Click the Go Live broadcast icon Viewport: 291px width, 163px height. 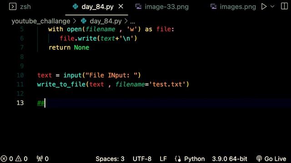click(259, 159)
